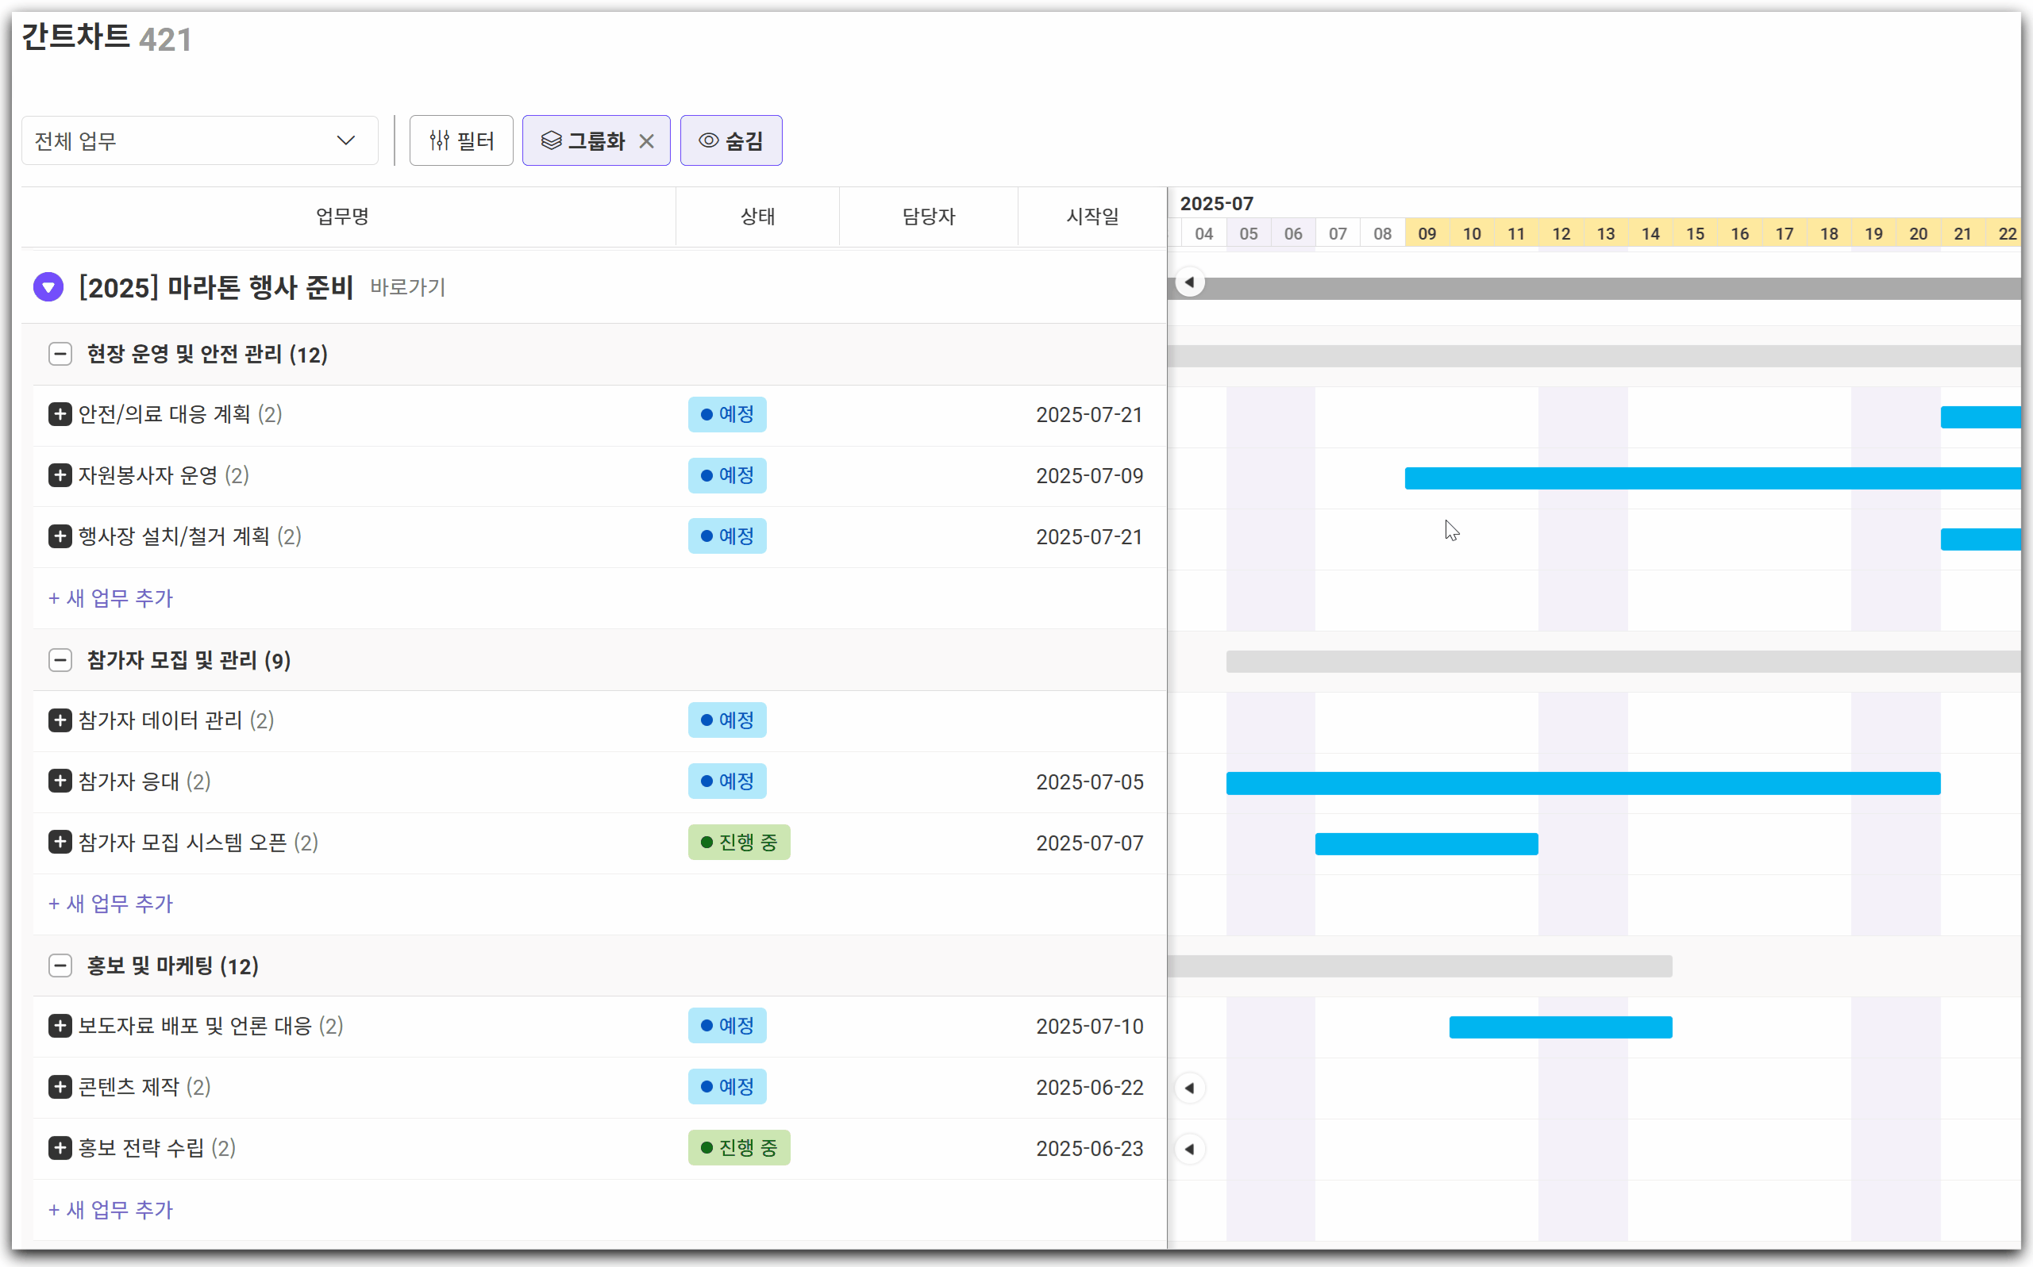Click 진행 중 status of 참가자 모집 시스템 오픈
The width and height of the screenshot is (2033, 1267).
738,843
